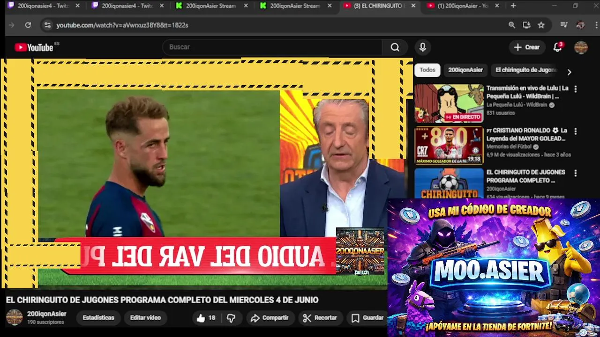Click the 190 suscriptores text
Image resolution: width=600 pixels, height=337 pixels.
45,322
